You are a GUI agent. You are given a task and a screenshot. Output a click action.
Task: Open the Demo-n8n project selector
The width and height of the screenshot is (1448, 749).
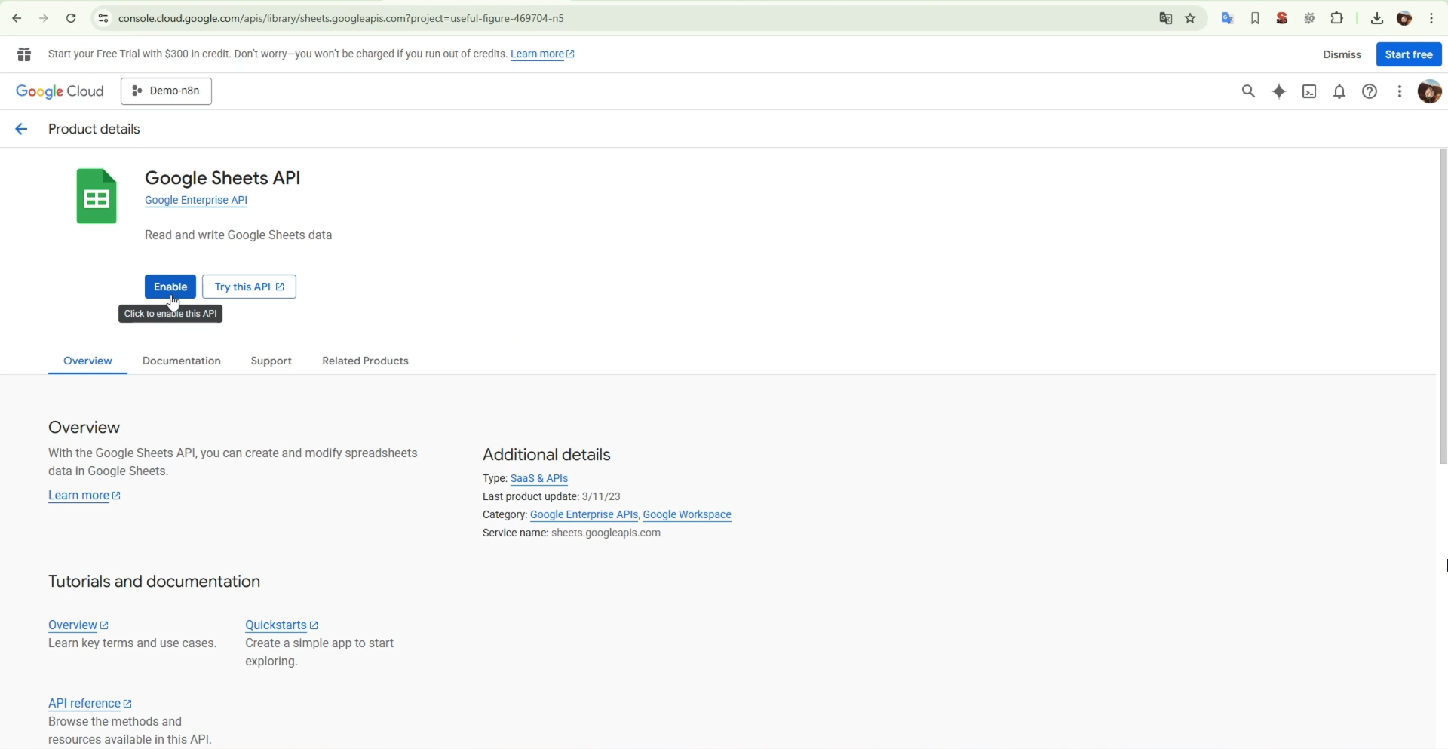pos(166,91)
